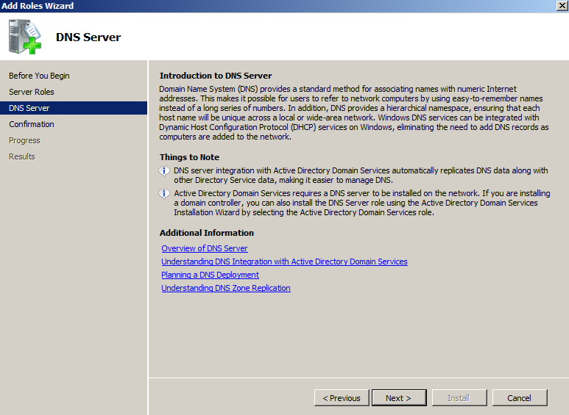The image size is (569, 415).
Task: Click the Previous button
Action: [x=342, y=398]
